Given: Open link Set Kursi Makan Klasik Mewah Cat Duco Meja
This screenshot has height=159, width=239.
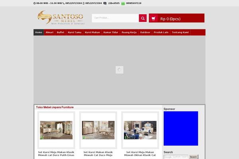Looking at the screenshot, I should click(x=98, y=154).
